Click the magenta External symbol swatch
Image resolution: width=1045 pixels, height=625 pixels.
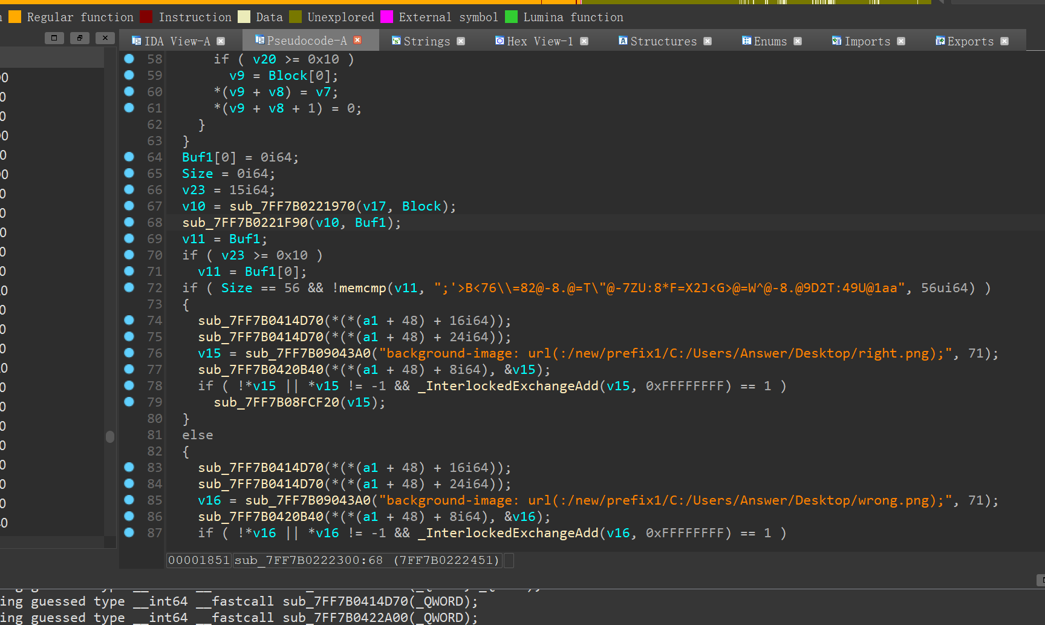[x=386, y=17]
